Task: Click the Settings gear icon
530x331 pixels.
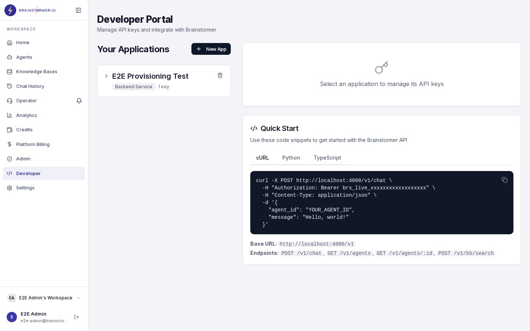Action: 10,188
